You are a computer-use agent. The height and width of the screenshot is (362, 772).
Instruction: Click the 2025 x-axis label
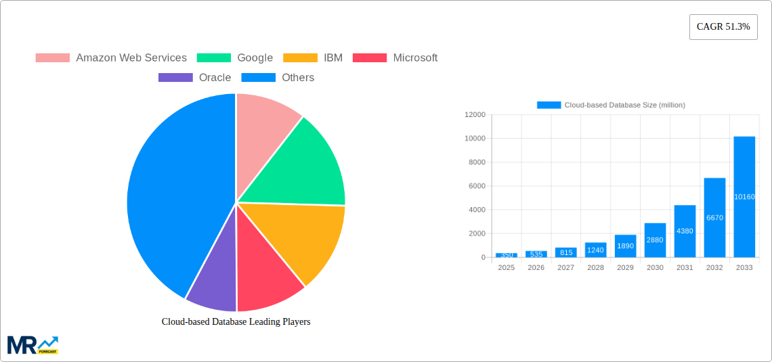pos(506,267)
